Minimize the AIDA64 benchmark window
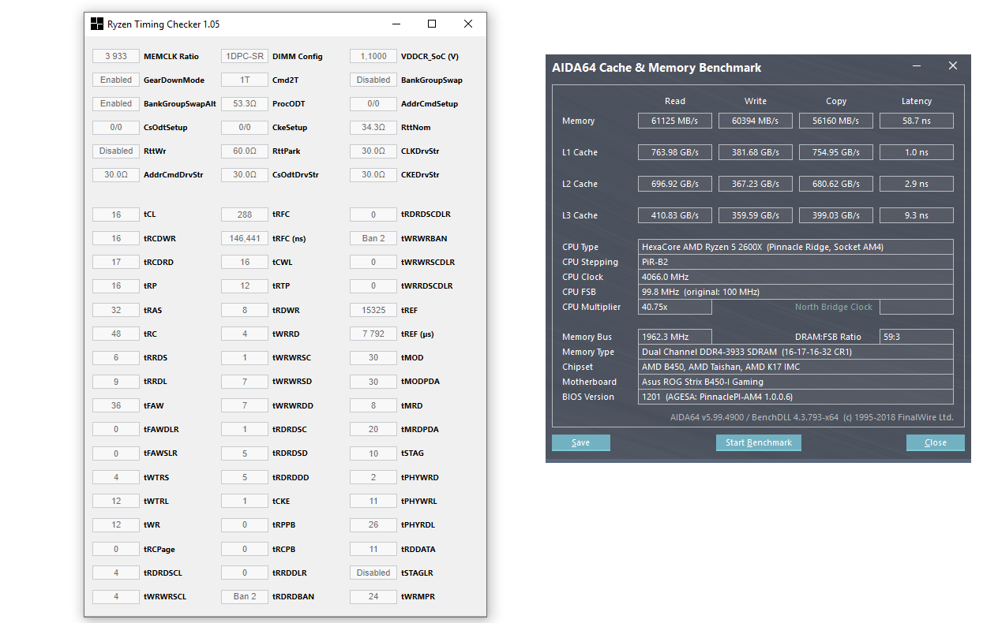 [x=917, y=66]
